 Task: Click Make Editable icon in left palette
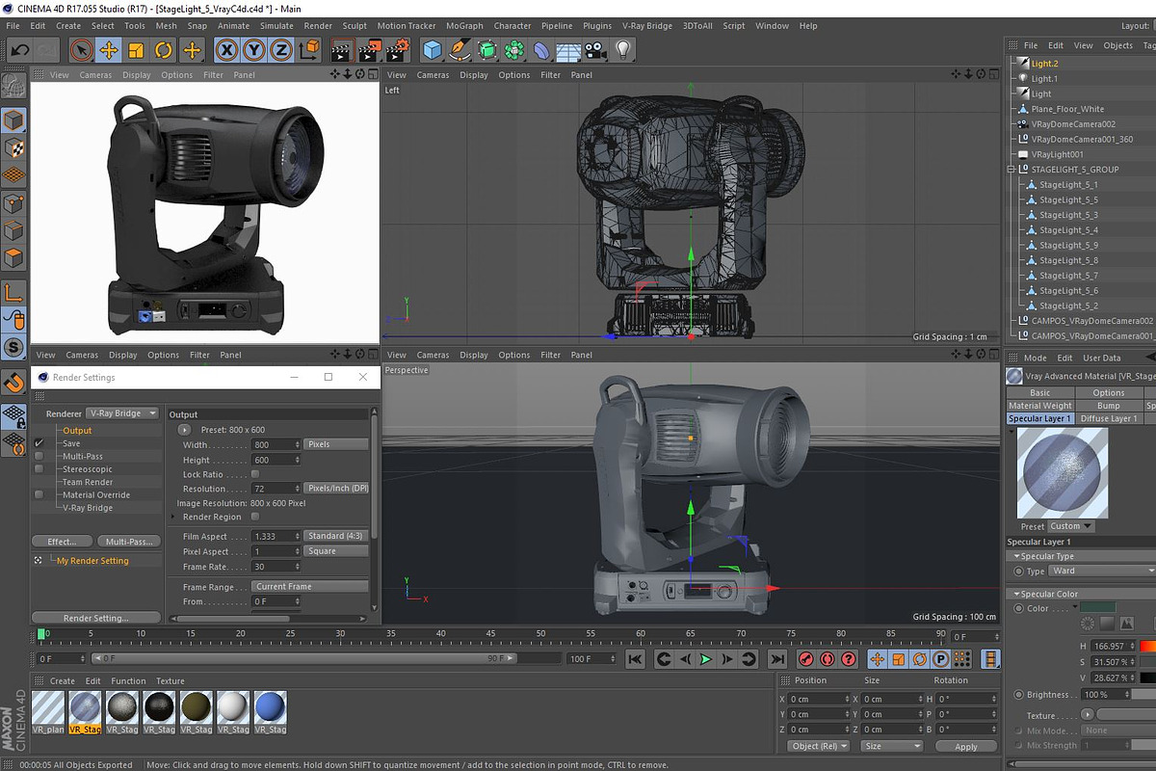point(13,86)
